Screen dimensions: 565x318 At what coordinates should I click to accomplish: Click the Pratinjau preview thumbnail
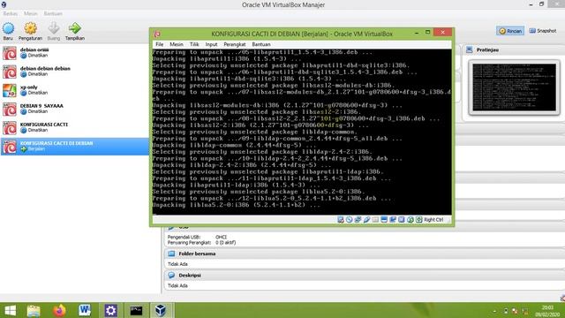[514, 87]
